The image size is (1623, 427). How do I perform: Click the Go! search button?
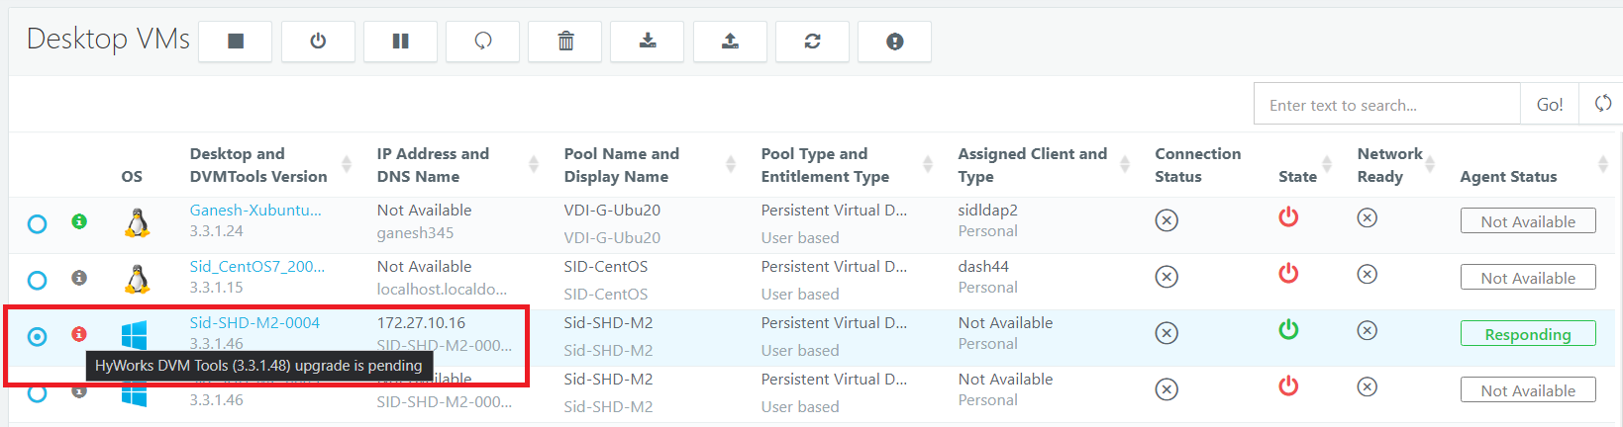[1550, 104]
